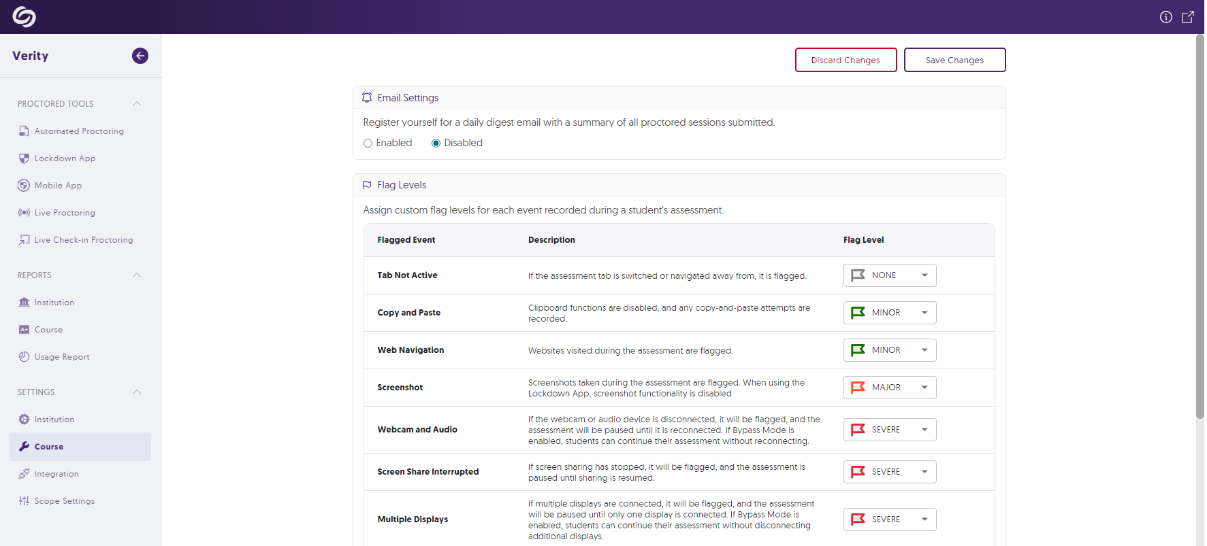Screen dimensions: 1207x546
Task: Click the Verity logo icon
Action: point(24,17)
